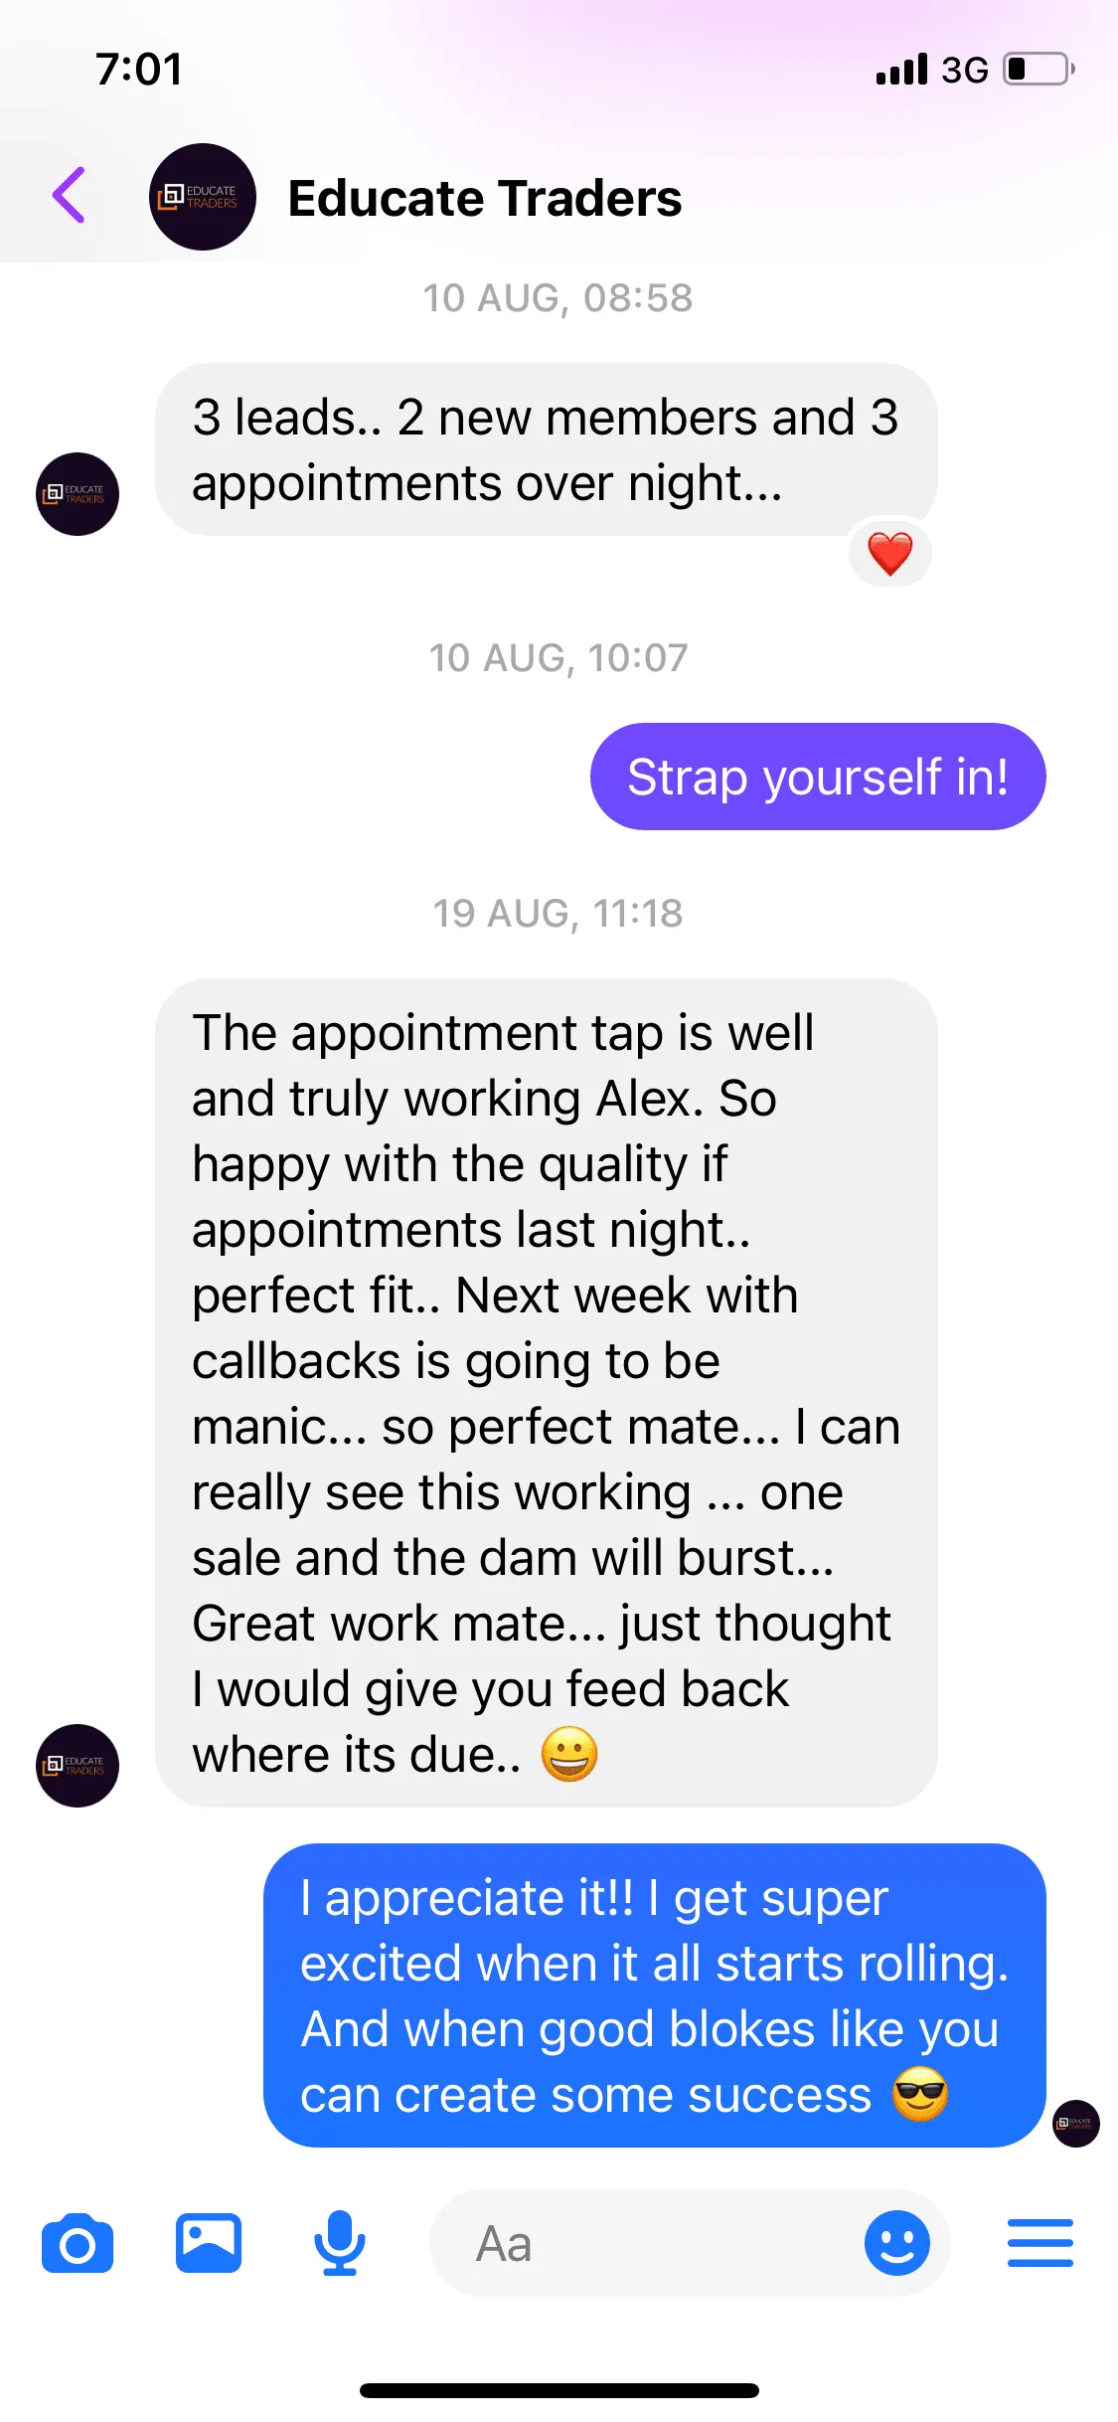Tap the 10 AUG, 10:07 timestamp

[558, 657]
